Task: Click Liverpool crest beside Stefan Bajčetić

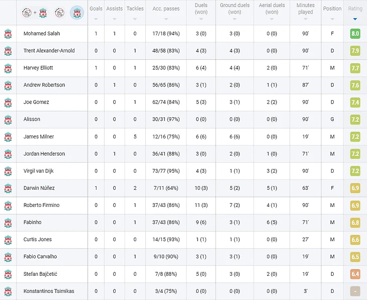Action: point(8,274)
